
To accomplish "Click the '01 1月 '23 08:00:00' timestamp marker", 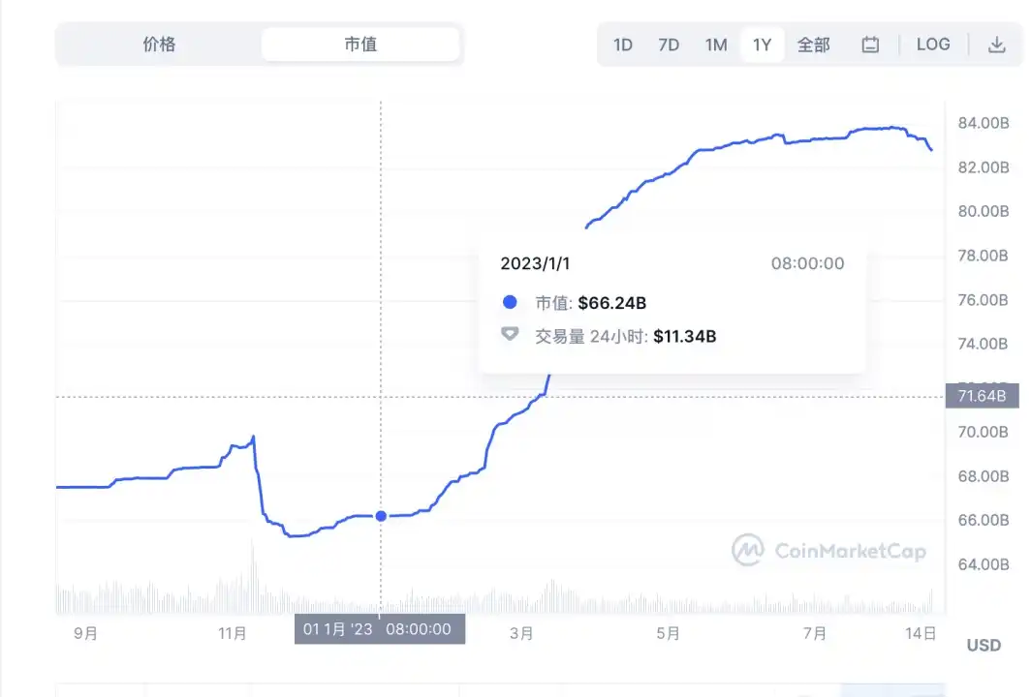I will click(379, 628).
